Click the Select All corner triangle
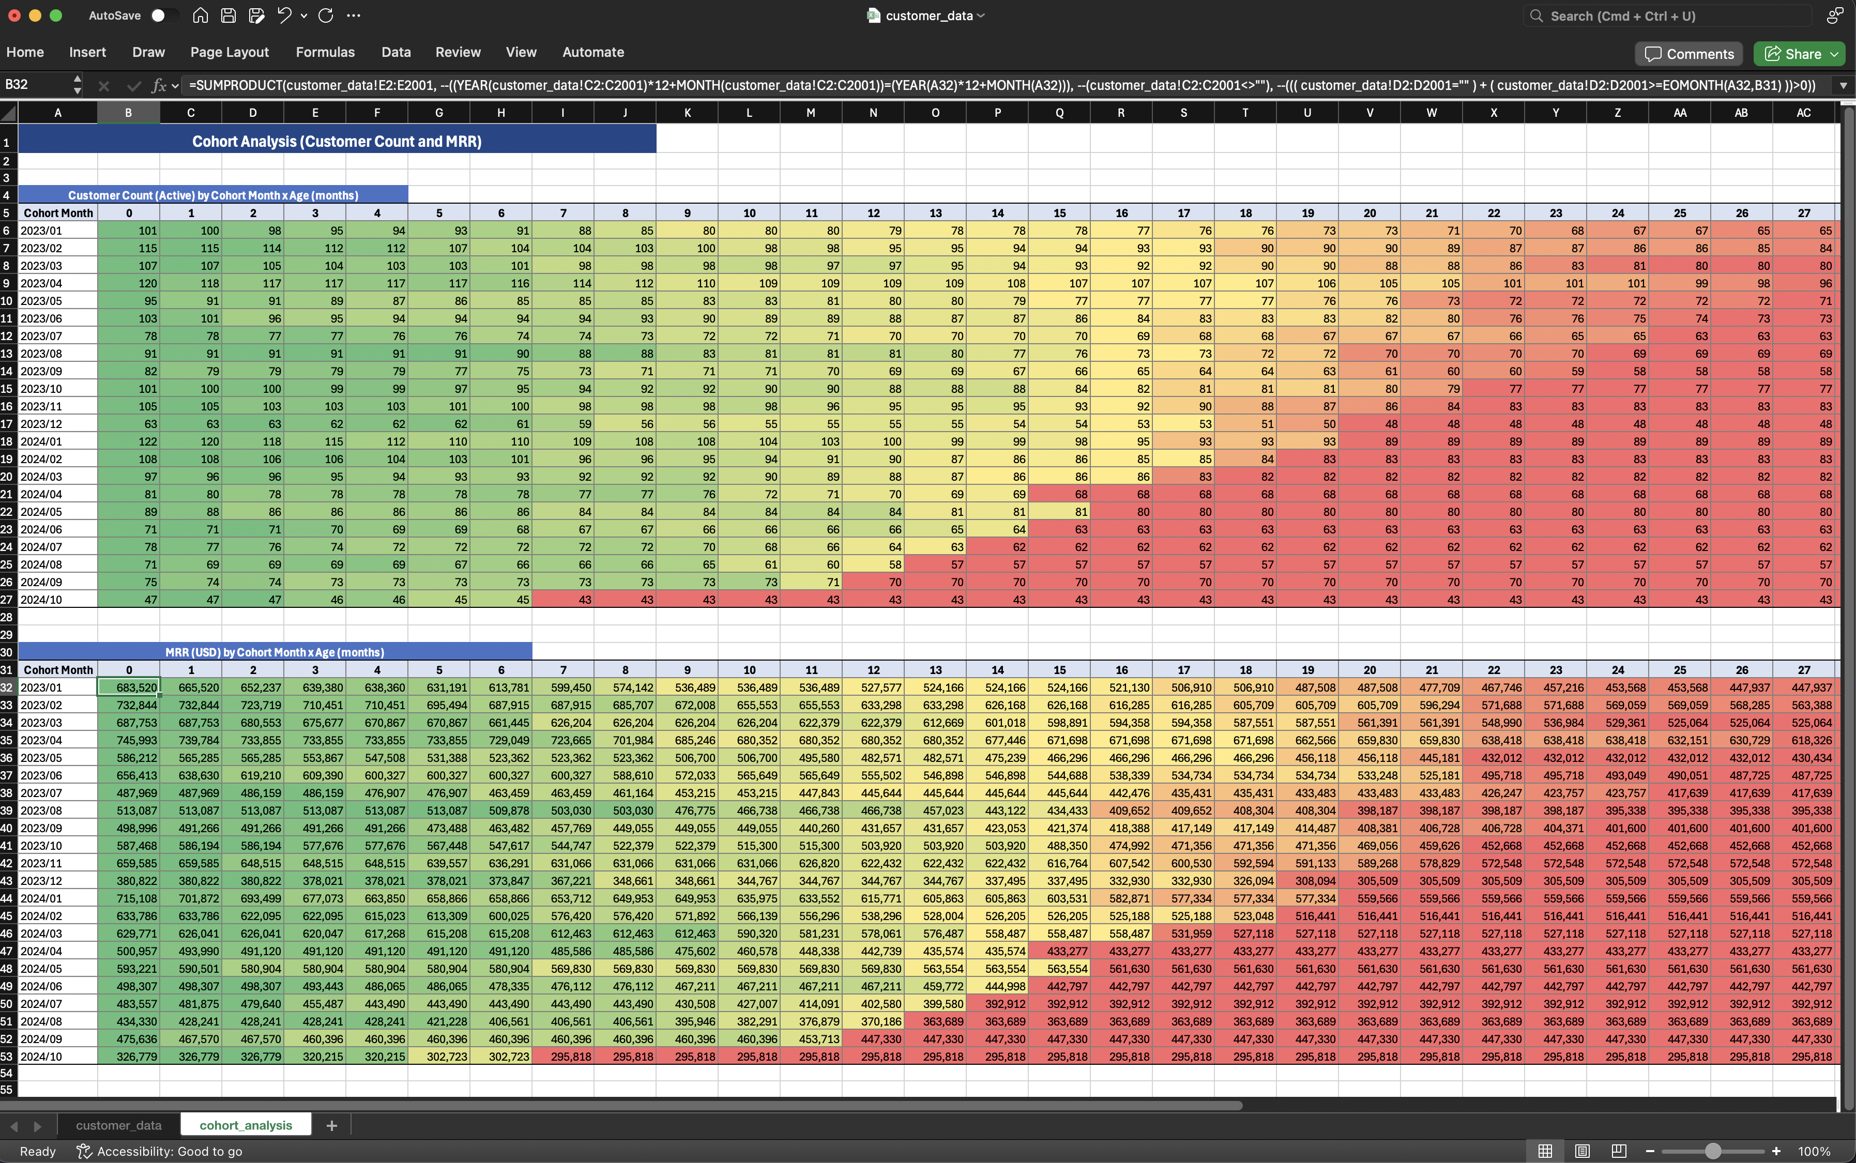1856x1163 pixels. pyautogui.click(x=9, y=113)
